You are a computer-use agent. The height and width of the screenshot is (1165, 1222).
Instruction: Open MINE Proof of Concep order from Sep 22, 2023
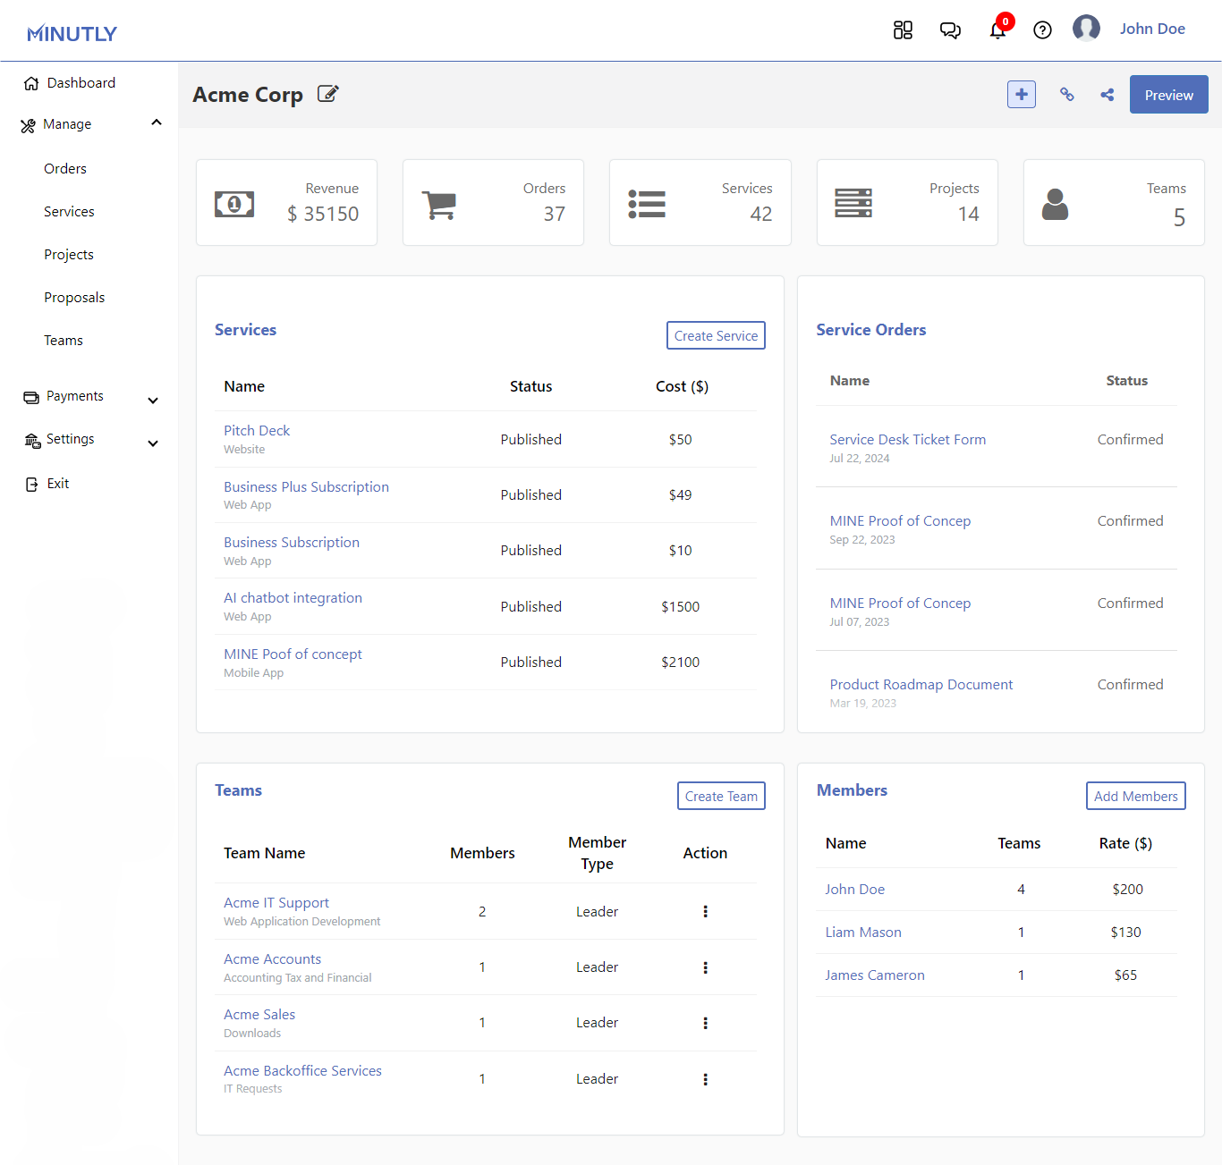[900, 521]
